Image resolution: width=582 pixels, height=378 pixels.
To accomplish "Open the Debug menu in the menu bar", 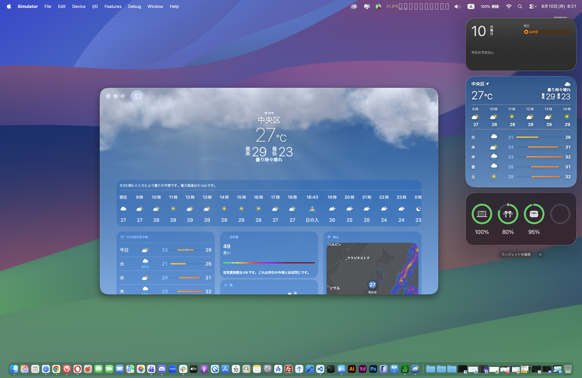I will [x=134, y=6].
